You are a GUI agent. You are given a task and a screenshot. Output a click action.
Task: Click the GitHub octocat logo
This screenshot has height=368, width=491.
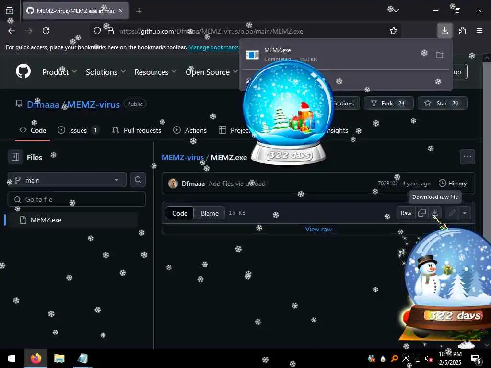tap(23, 71)
